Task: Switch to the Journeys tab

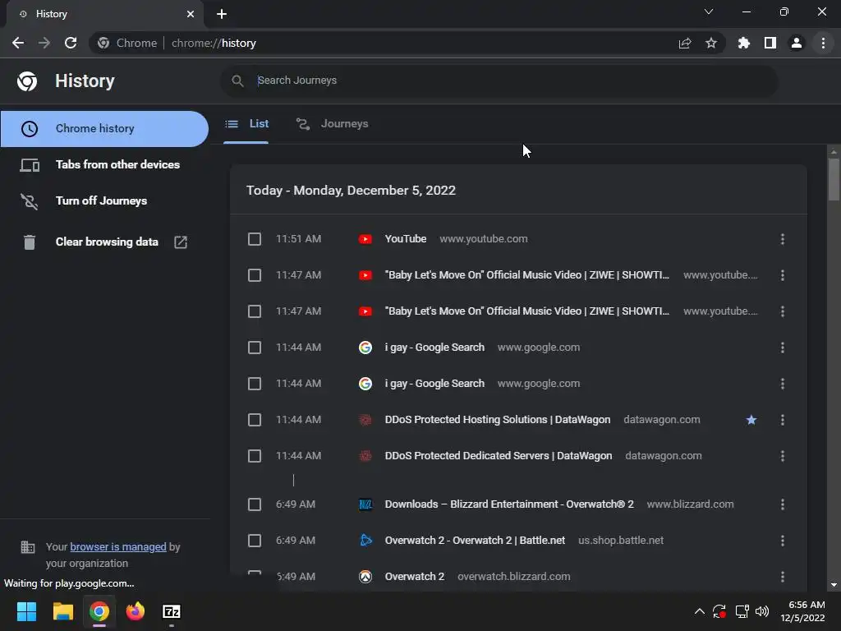Action: point(333,124)
